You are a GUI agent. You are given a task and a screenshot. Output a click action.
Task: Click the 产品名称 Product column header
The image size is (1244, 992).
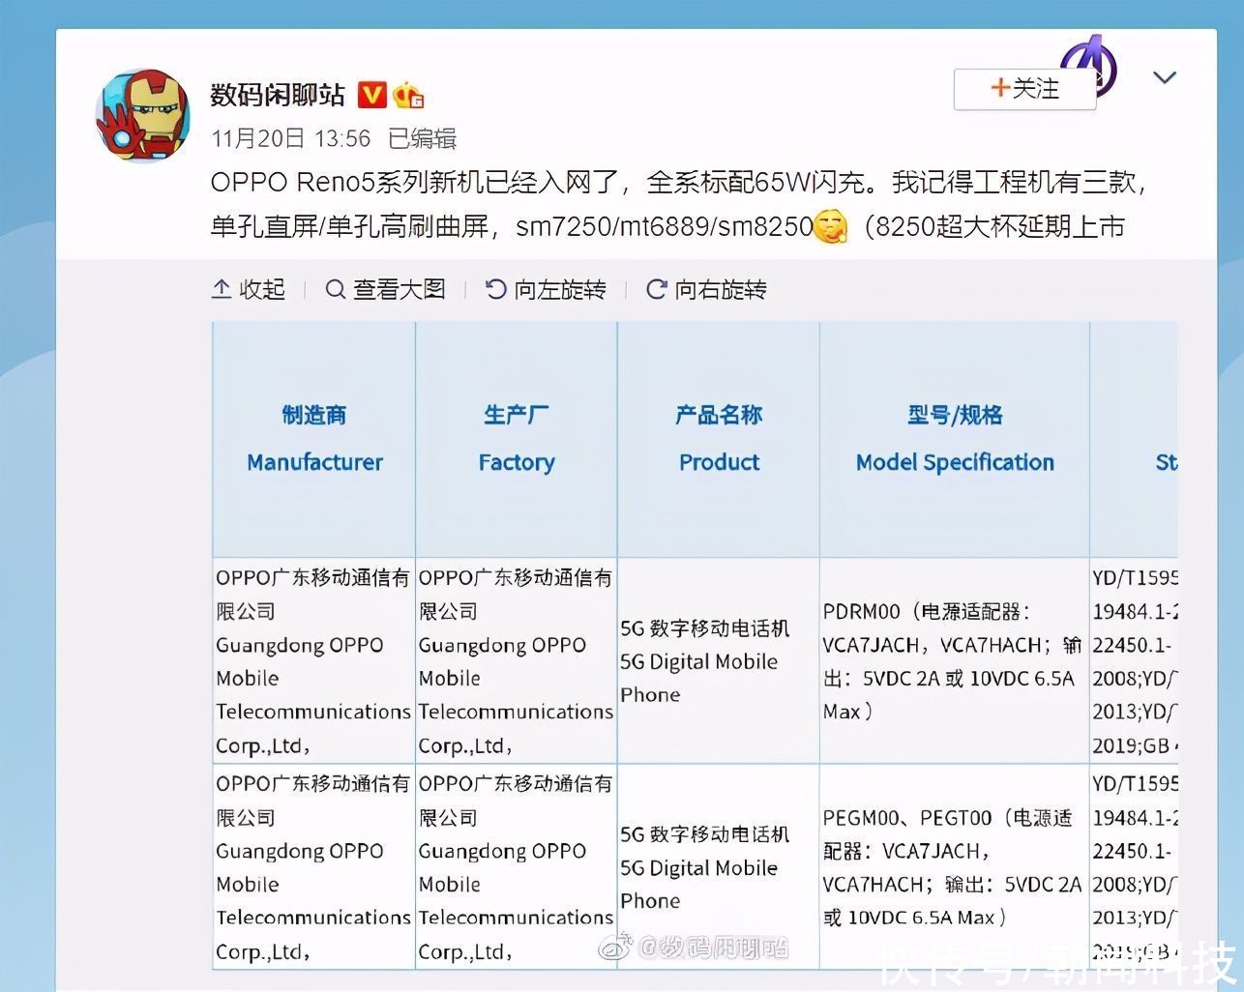pos(719,439)
